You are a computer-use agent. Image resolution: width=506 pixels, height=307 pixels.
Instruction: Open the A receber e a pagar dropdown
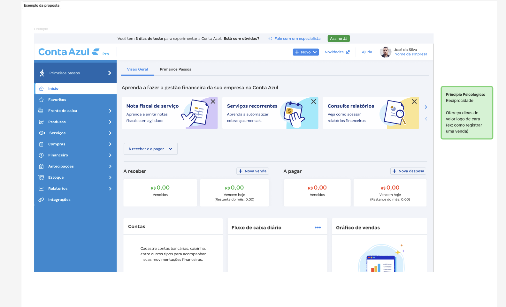(150, 149)
